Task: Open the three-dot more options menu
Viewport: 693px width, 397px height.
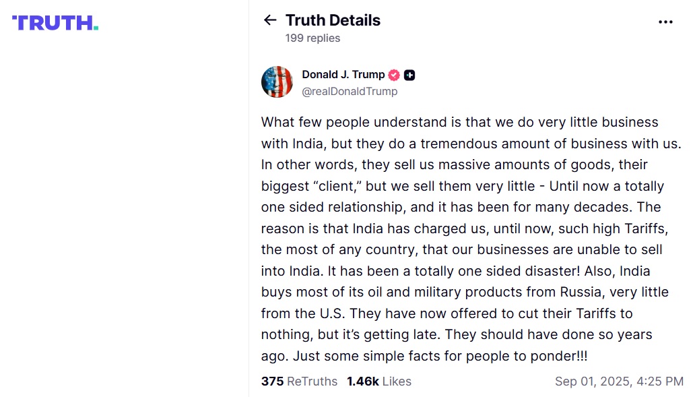Action: [665, 22]
